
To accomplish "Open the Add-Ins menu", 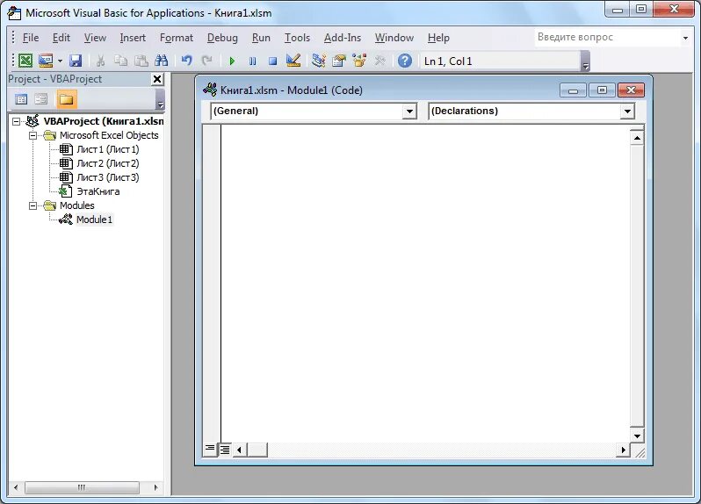I will 343,38.
